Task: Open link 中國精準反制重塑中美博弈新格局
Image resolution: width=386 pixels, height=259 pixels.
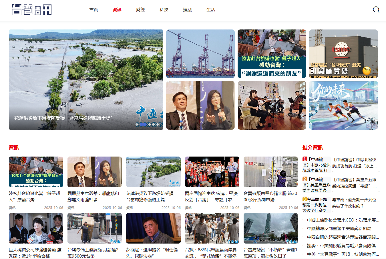Action: pos(339,229)
